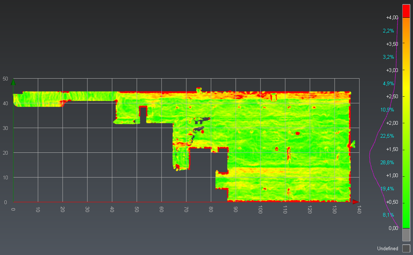Viewport: 413px width, 255px height.
Task: Click the green Y-axis arrowhead
Action: (13, 82)
